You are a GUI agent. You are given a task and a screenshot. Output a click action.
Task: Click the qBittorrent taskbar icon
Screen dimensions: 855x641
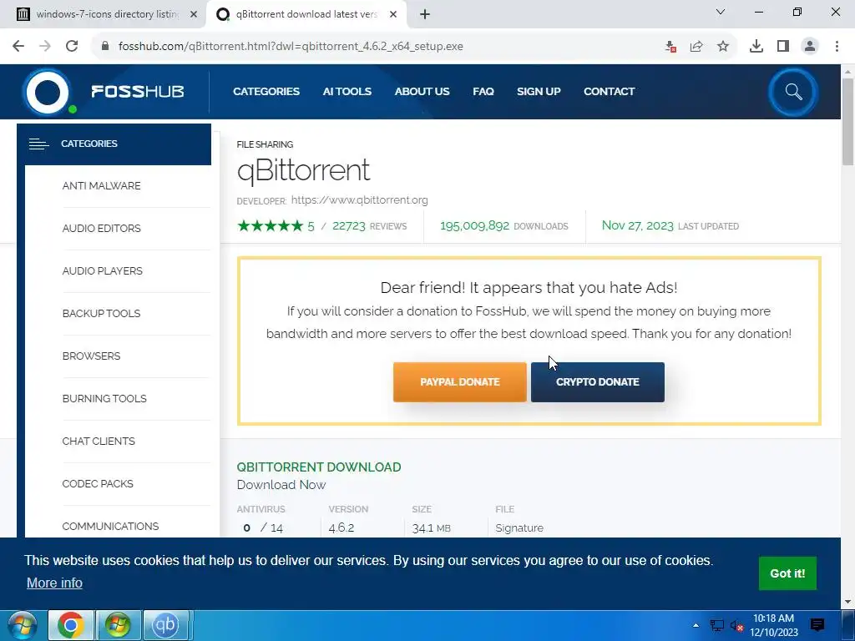point(166,625)
